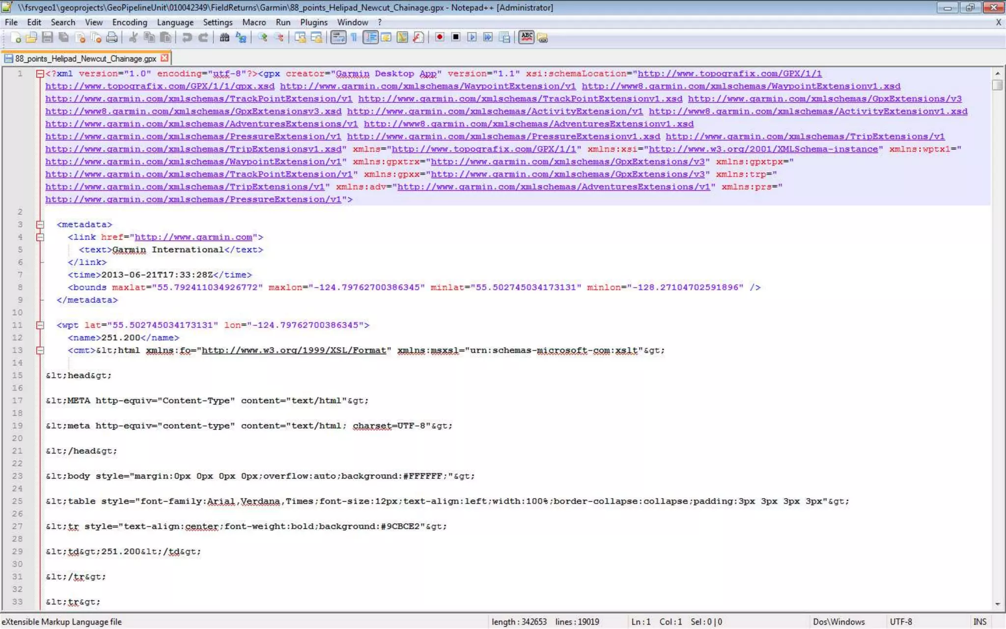Click the Print toolbar icon
Image resolution: width=1006 pixels, height=629 pixels.
[x=112, y=37]
